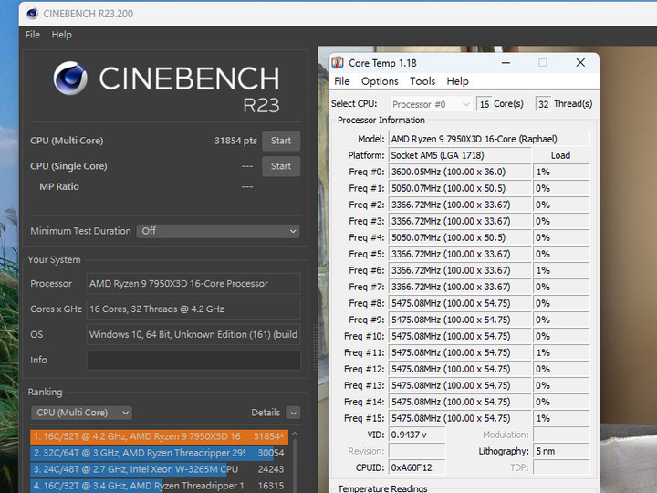Click the Core Temp Model field
Screen dimensions: 657x493
pyautogui.click(x=489, y=139)
